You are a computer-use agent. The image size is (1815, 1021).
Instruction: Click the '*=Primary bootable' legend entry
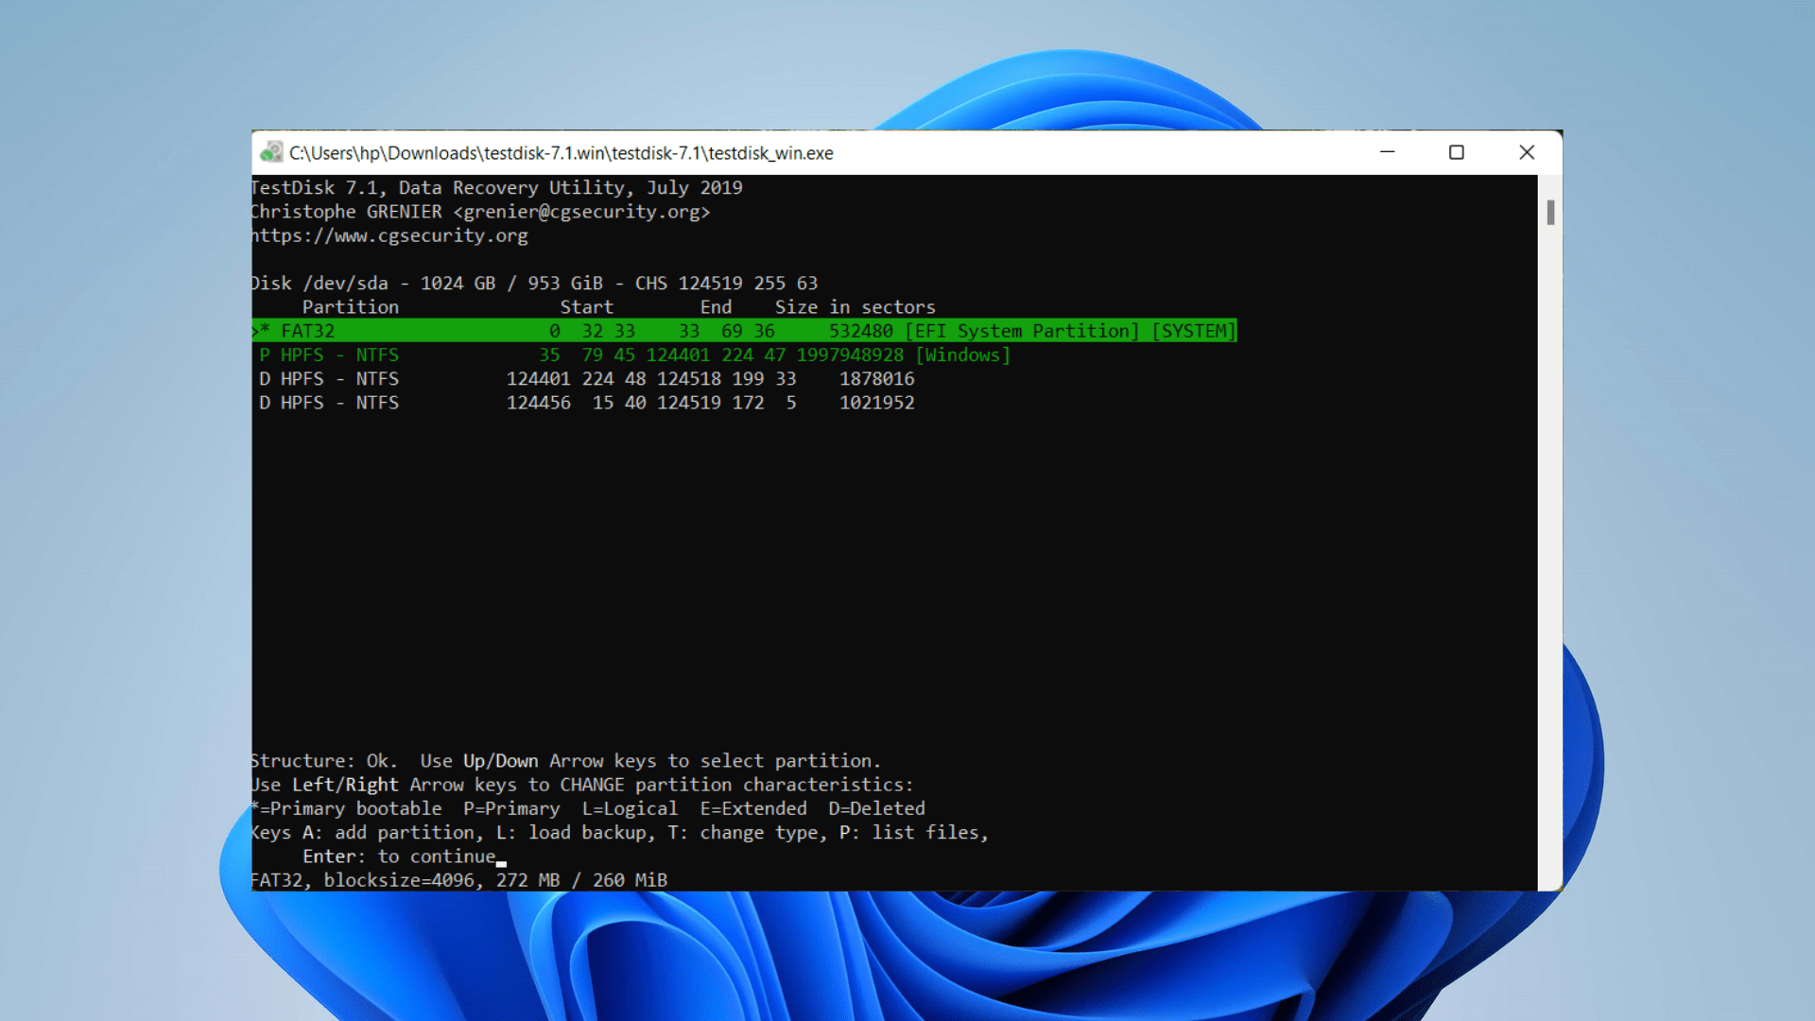pos(347,808)
